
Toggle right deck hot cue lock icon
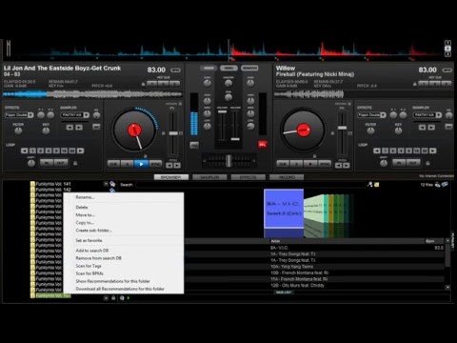pos(414,84)
